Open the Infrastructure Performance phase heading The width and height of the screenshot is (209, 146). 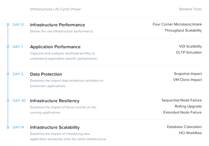tap(57, 25)
